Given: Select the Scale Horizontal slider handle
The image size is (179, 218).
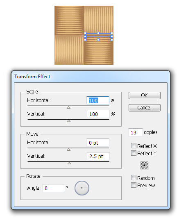Looking at the screenshot, I should coord(68,107).
